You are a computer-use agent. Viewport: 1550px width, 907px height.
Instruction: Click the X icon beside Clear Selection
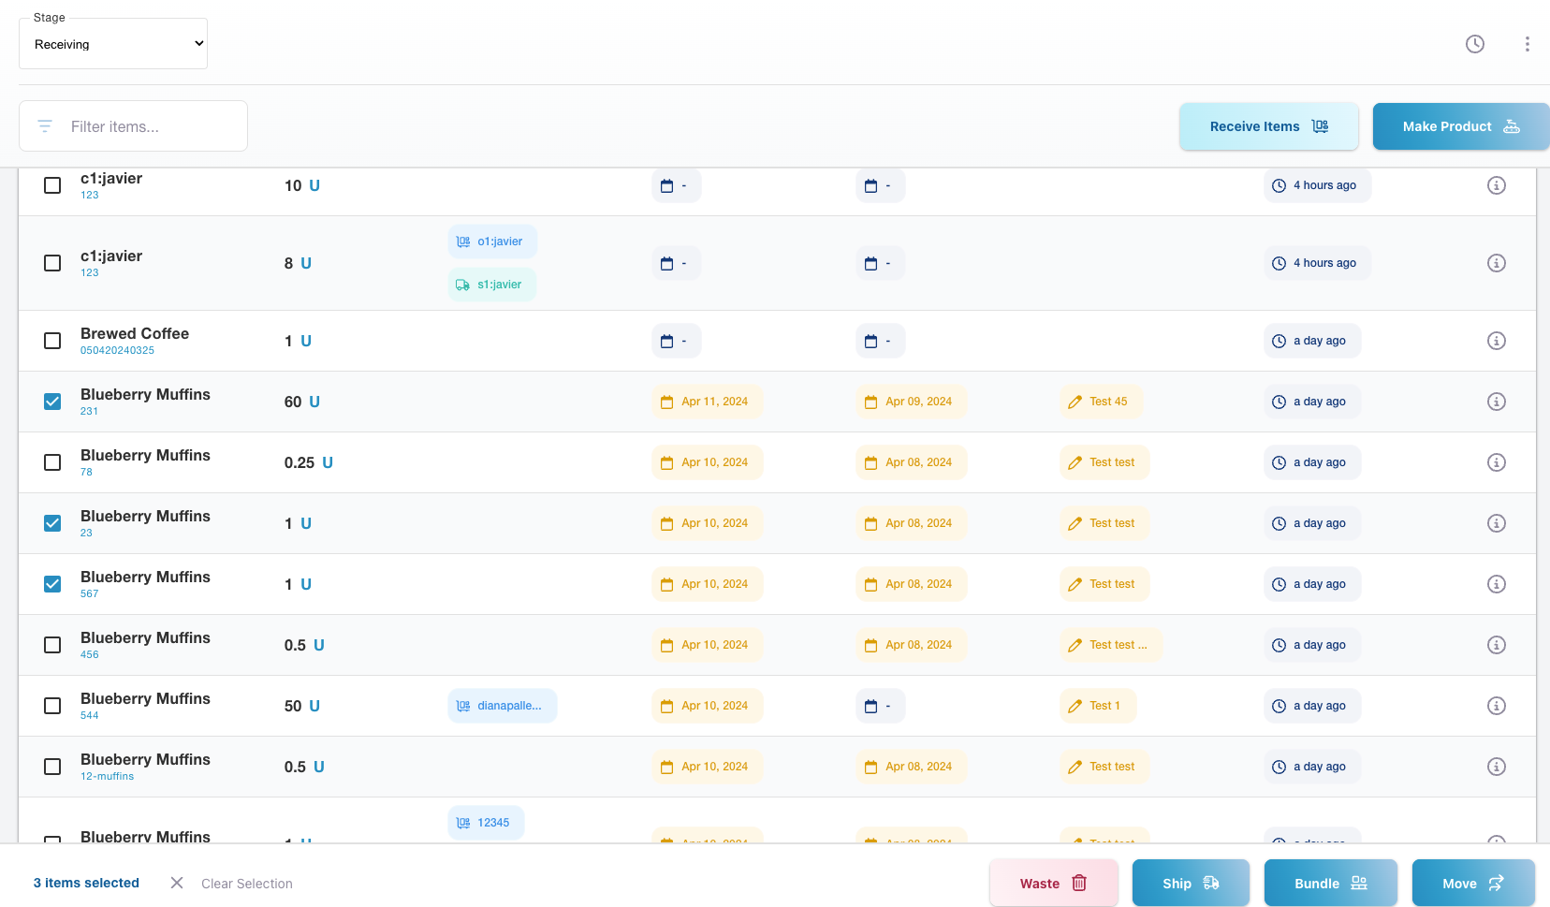177,883
